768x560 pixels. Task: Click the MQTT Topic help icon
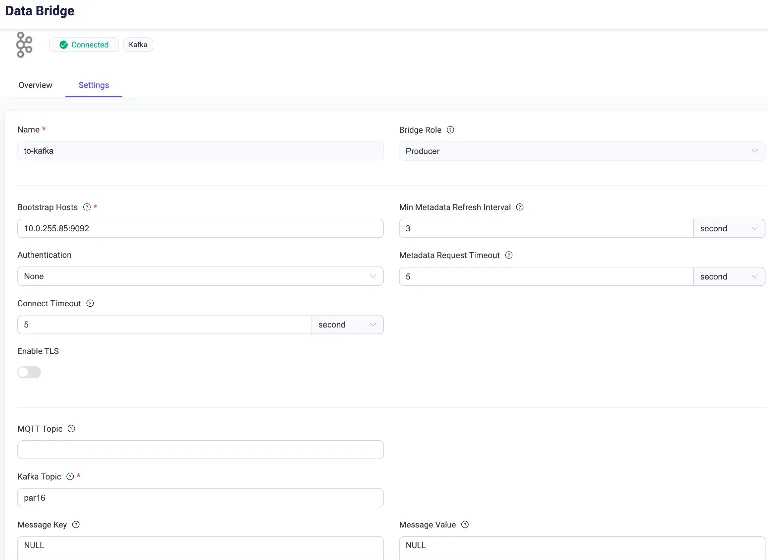(x=71, y=429)
